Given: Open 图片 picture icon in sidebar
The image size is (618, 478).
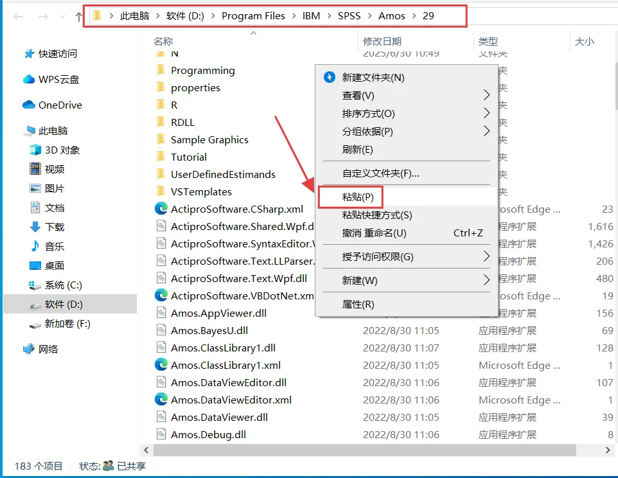Looking at the screenshot, I should 35,188.
